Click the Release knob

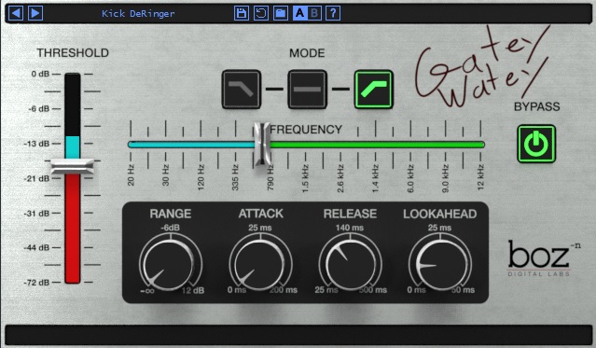(x=350, y=263)
